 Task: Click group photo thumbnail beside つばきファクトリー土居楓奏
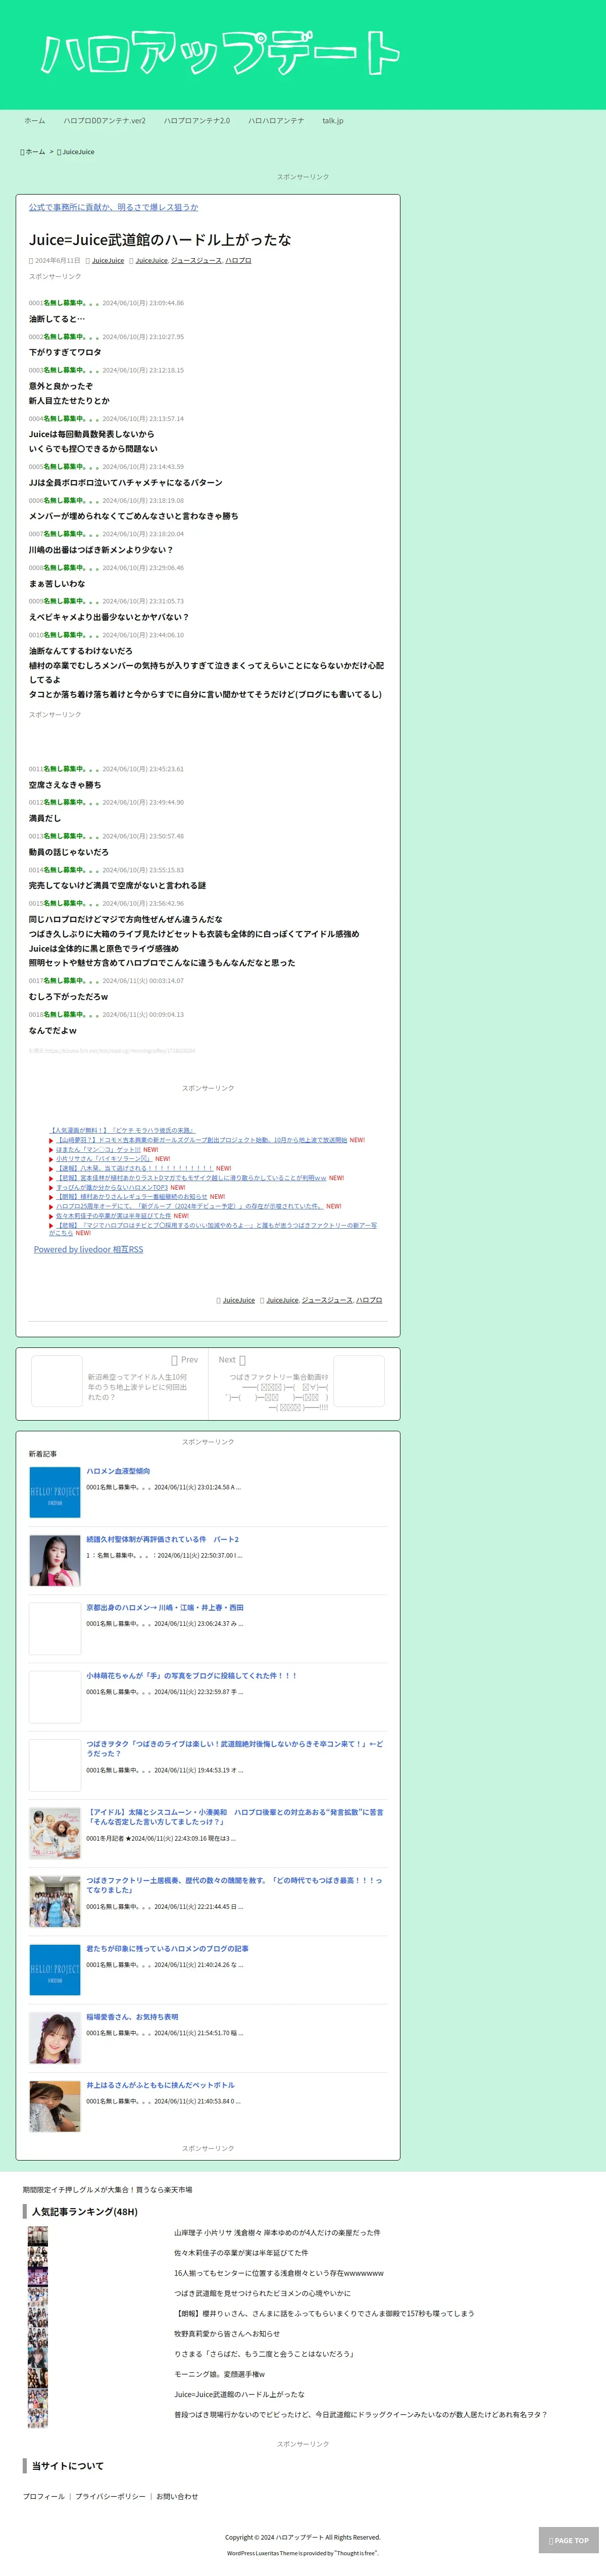(55, 1902)
